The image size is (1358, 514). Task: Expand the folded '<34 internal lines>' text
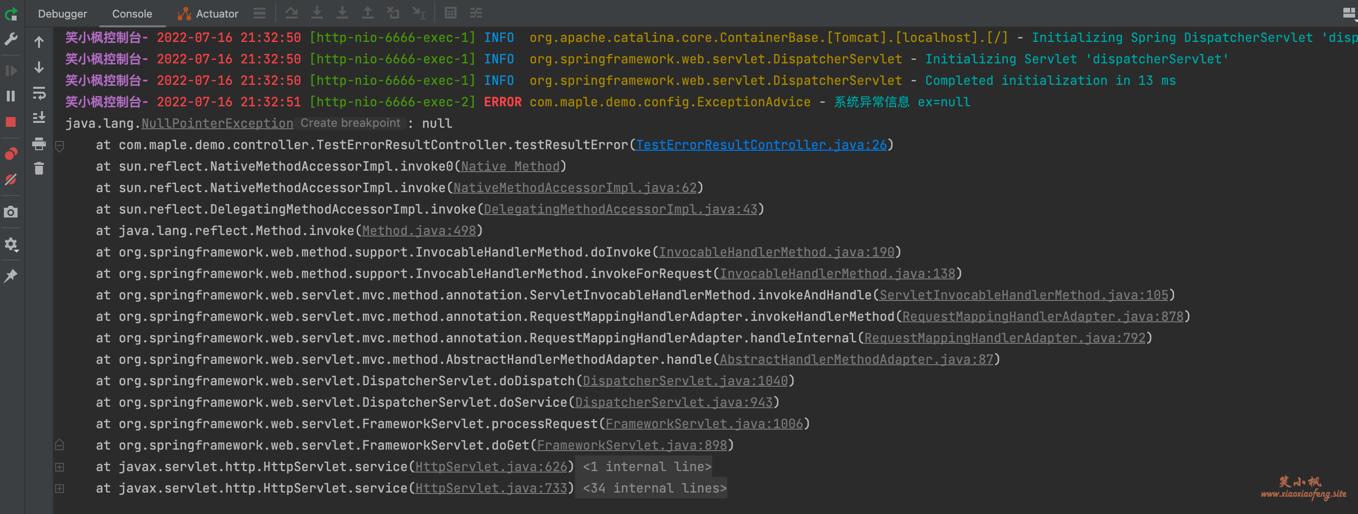tap(655, 489)
